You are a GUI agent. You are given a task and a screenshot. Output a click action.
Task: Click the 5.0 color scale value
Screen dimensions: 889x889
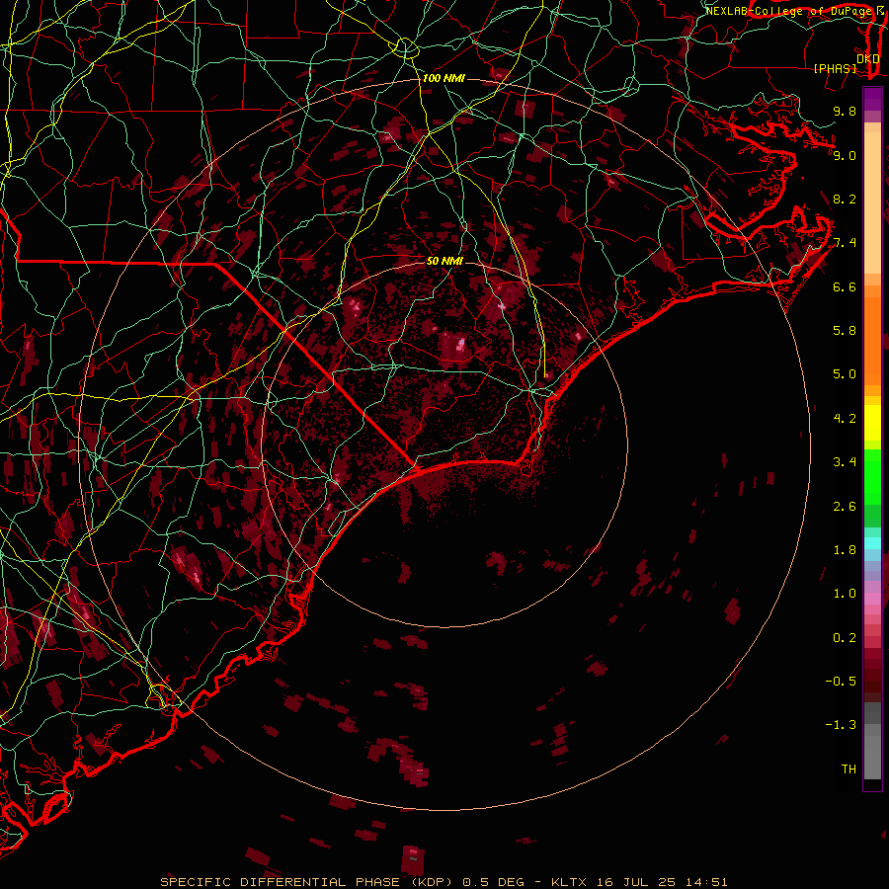pyautogui.click(x=845, y=374)
